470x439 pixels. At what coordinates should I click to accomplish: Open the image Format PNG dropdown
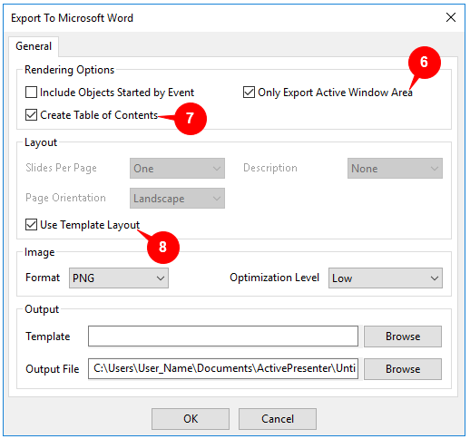pyautogui.click(x=119, y=278)
